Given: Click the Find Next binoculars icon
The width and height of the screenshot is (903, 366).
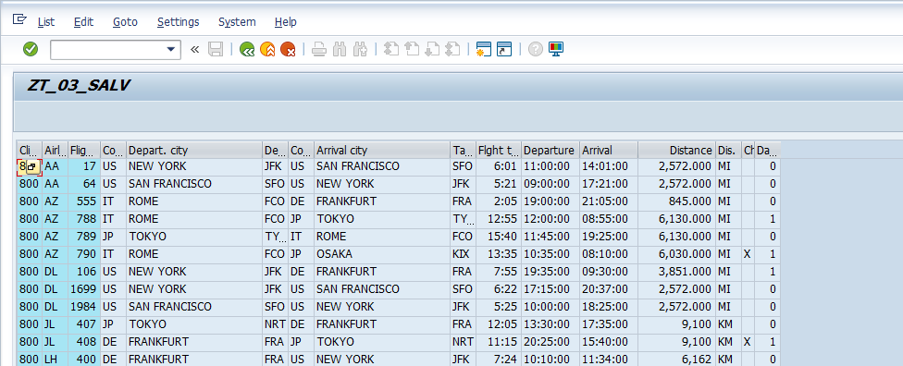Looking at the screenshot, I should (x=360, y=50).
